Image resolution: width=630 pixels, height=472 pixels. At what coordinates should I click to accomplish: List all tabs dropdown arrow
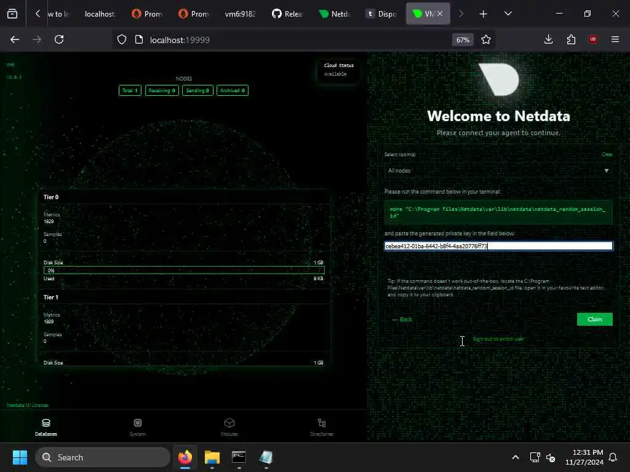click(508, 14)
